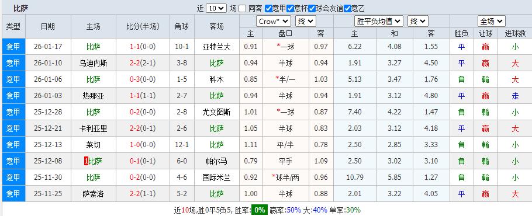
Task: Click the *球半/两 handicap cell
Action: (286, 177)
